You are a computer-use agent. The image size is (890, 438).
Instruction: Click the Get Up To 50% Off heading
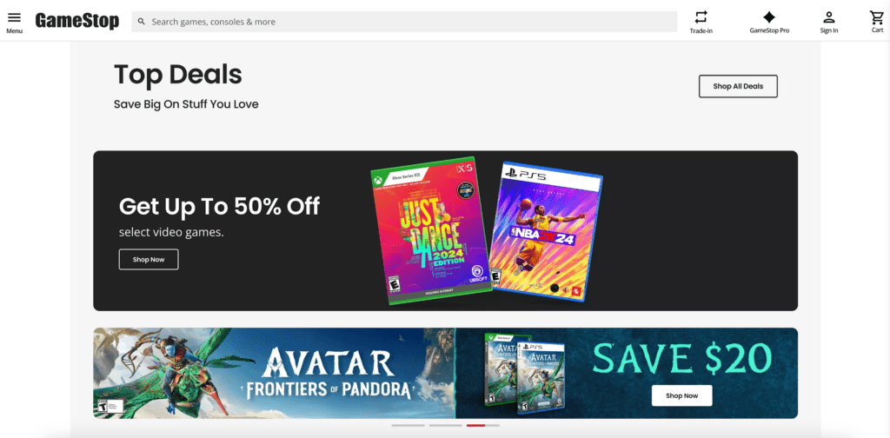(x=219, y=206)
